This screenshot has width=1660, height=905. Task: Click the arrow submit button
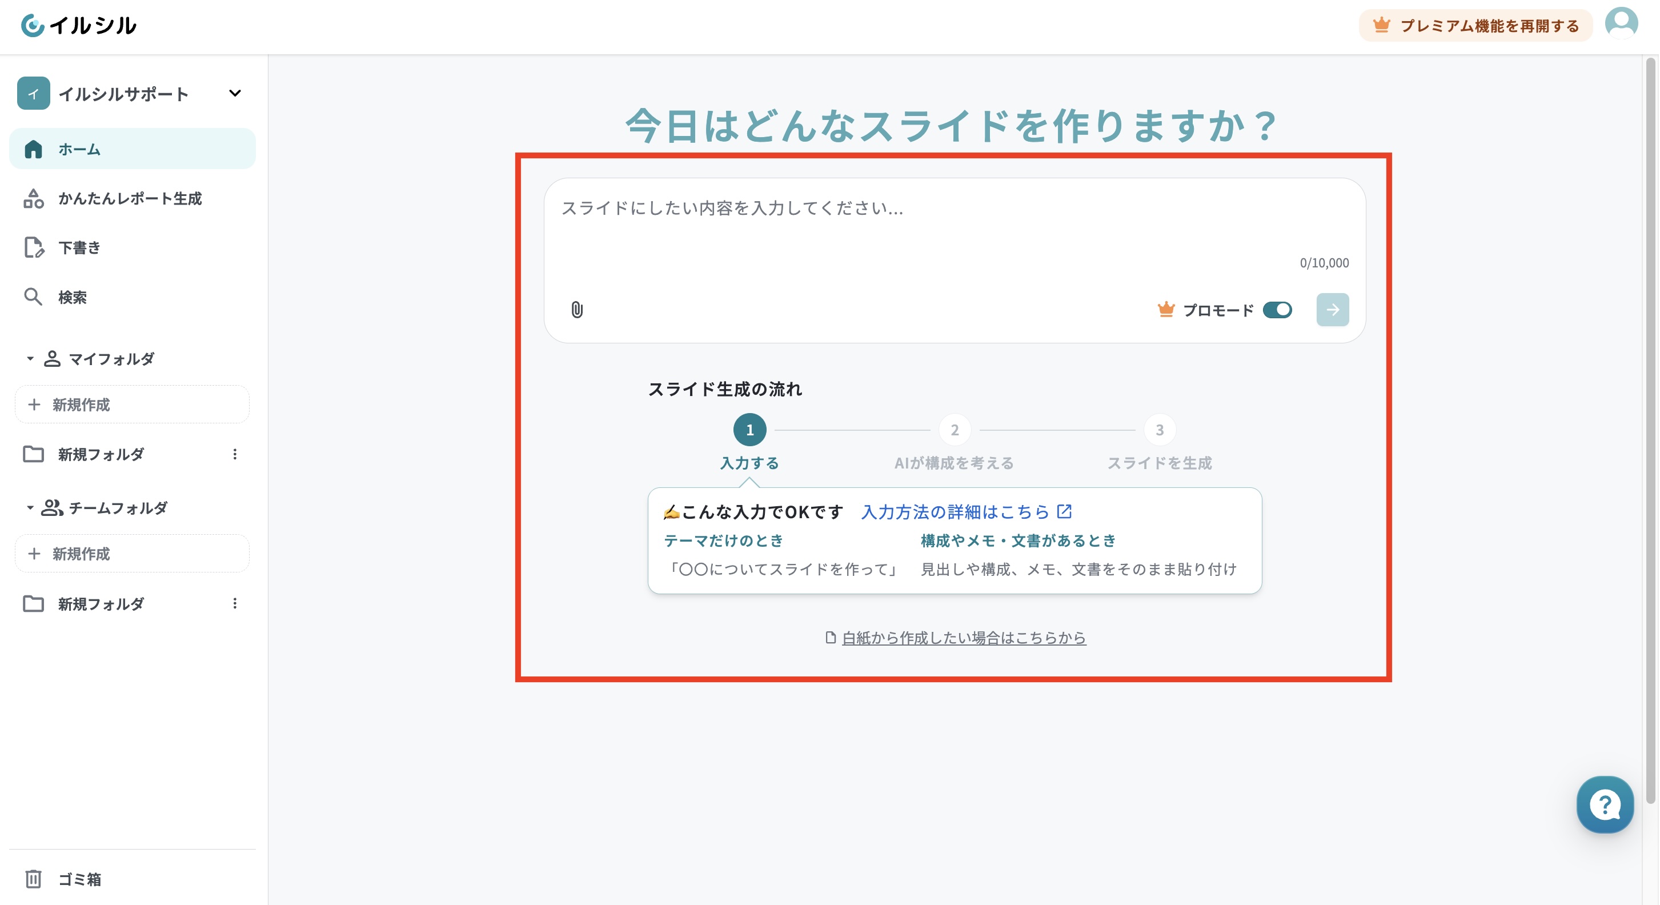pos(1332,310)
